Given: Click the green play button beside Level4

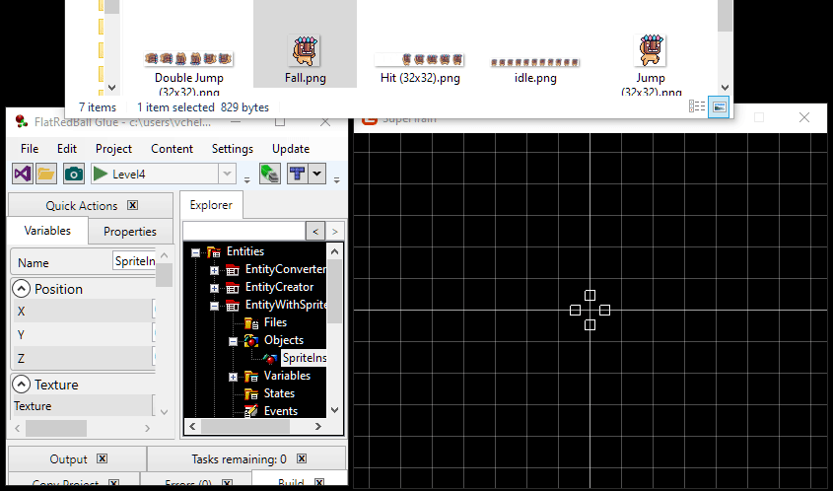Looking at the screenshot, I should coord(101,174).
